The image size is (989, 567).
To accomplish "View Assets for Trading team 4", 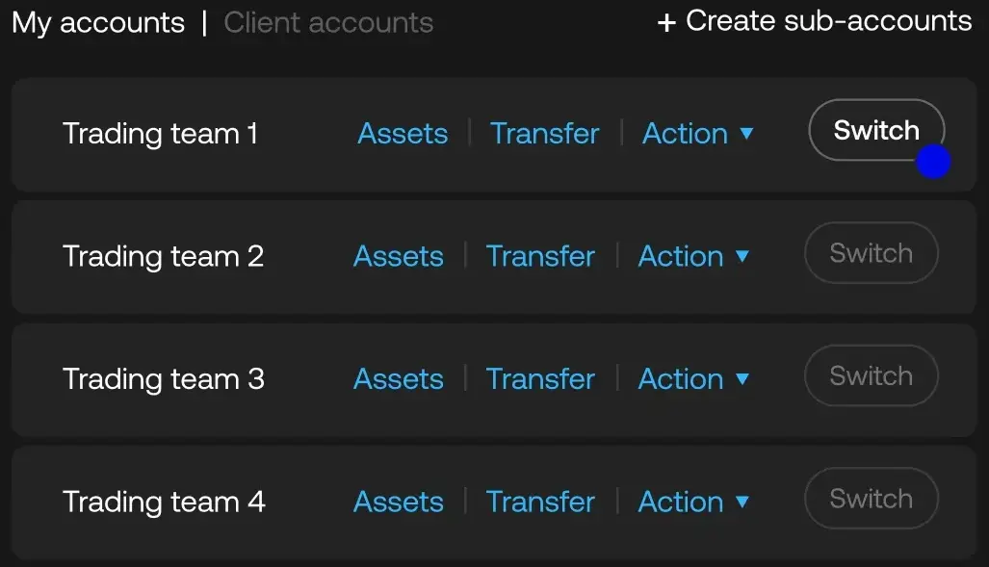I will coord(399,502).
